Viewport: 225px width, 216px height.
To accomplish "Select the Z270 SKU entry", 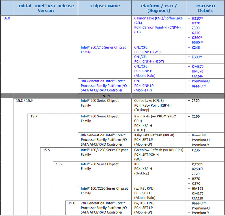I will point(195,174).
